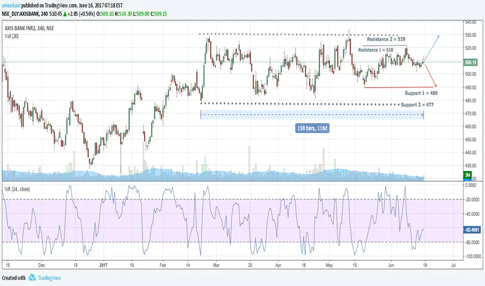The height and width of the screenshot is (286, 485).
Task: Click the 'Resistance 2 = 529' annotation
Action: click(386, 40)
